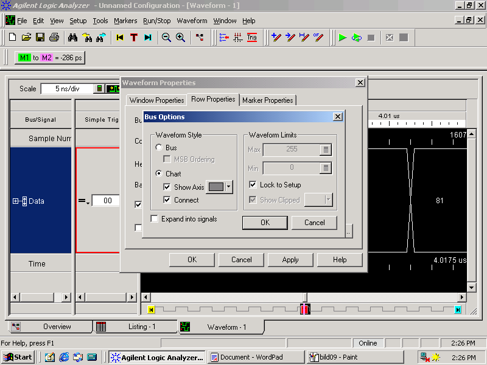The width and height of the screenshot is (487, 365).
Task: Toggle the checked box left of Bus Options dialog
Action: pos(138,204)
